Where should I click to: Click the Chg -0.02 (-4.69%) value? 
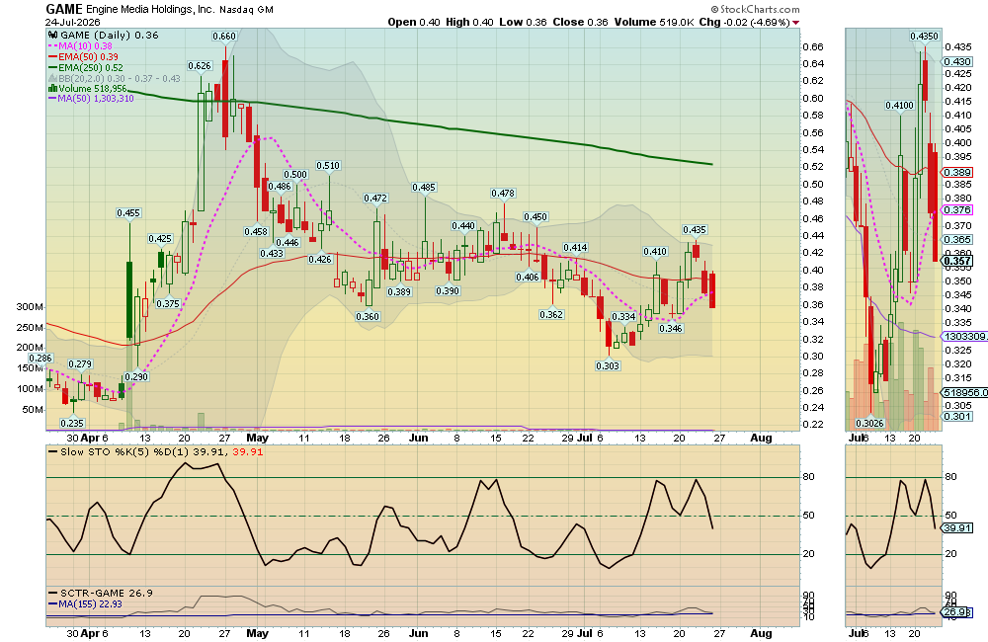(x=744, y=22)
